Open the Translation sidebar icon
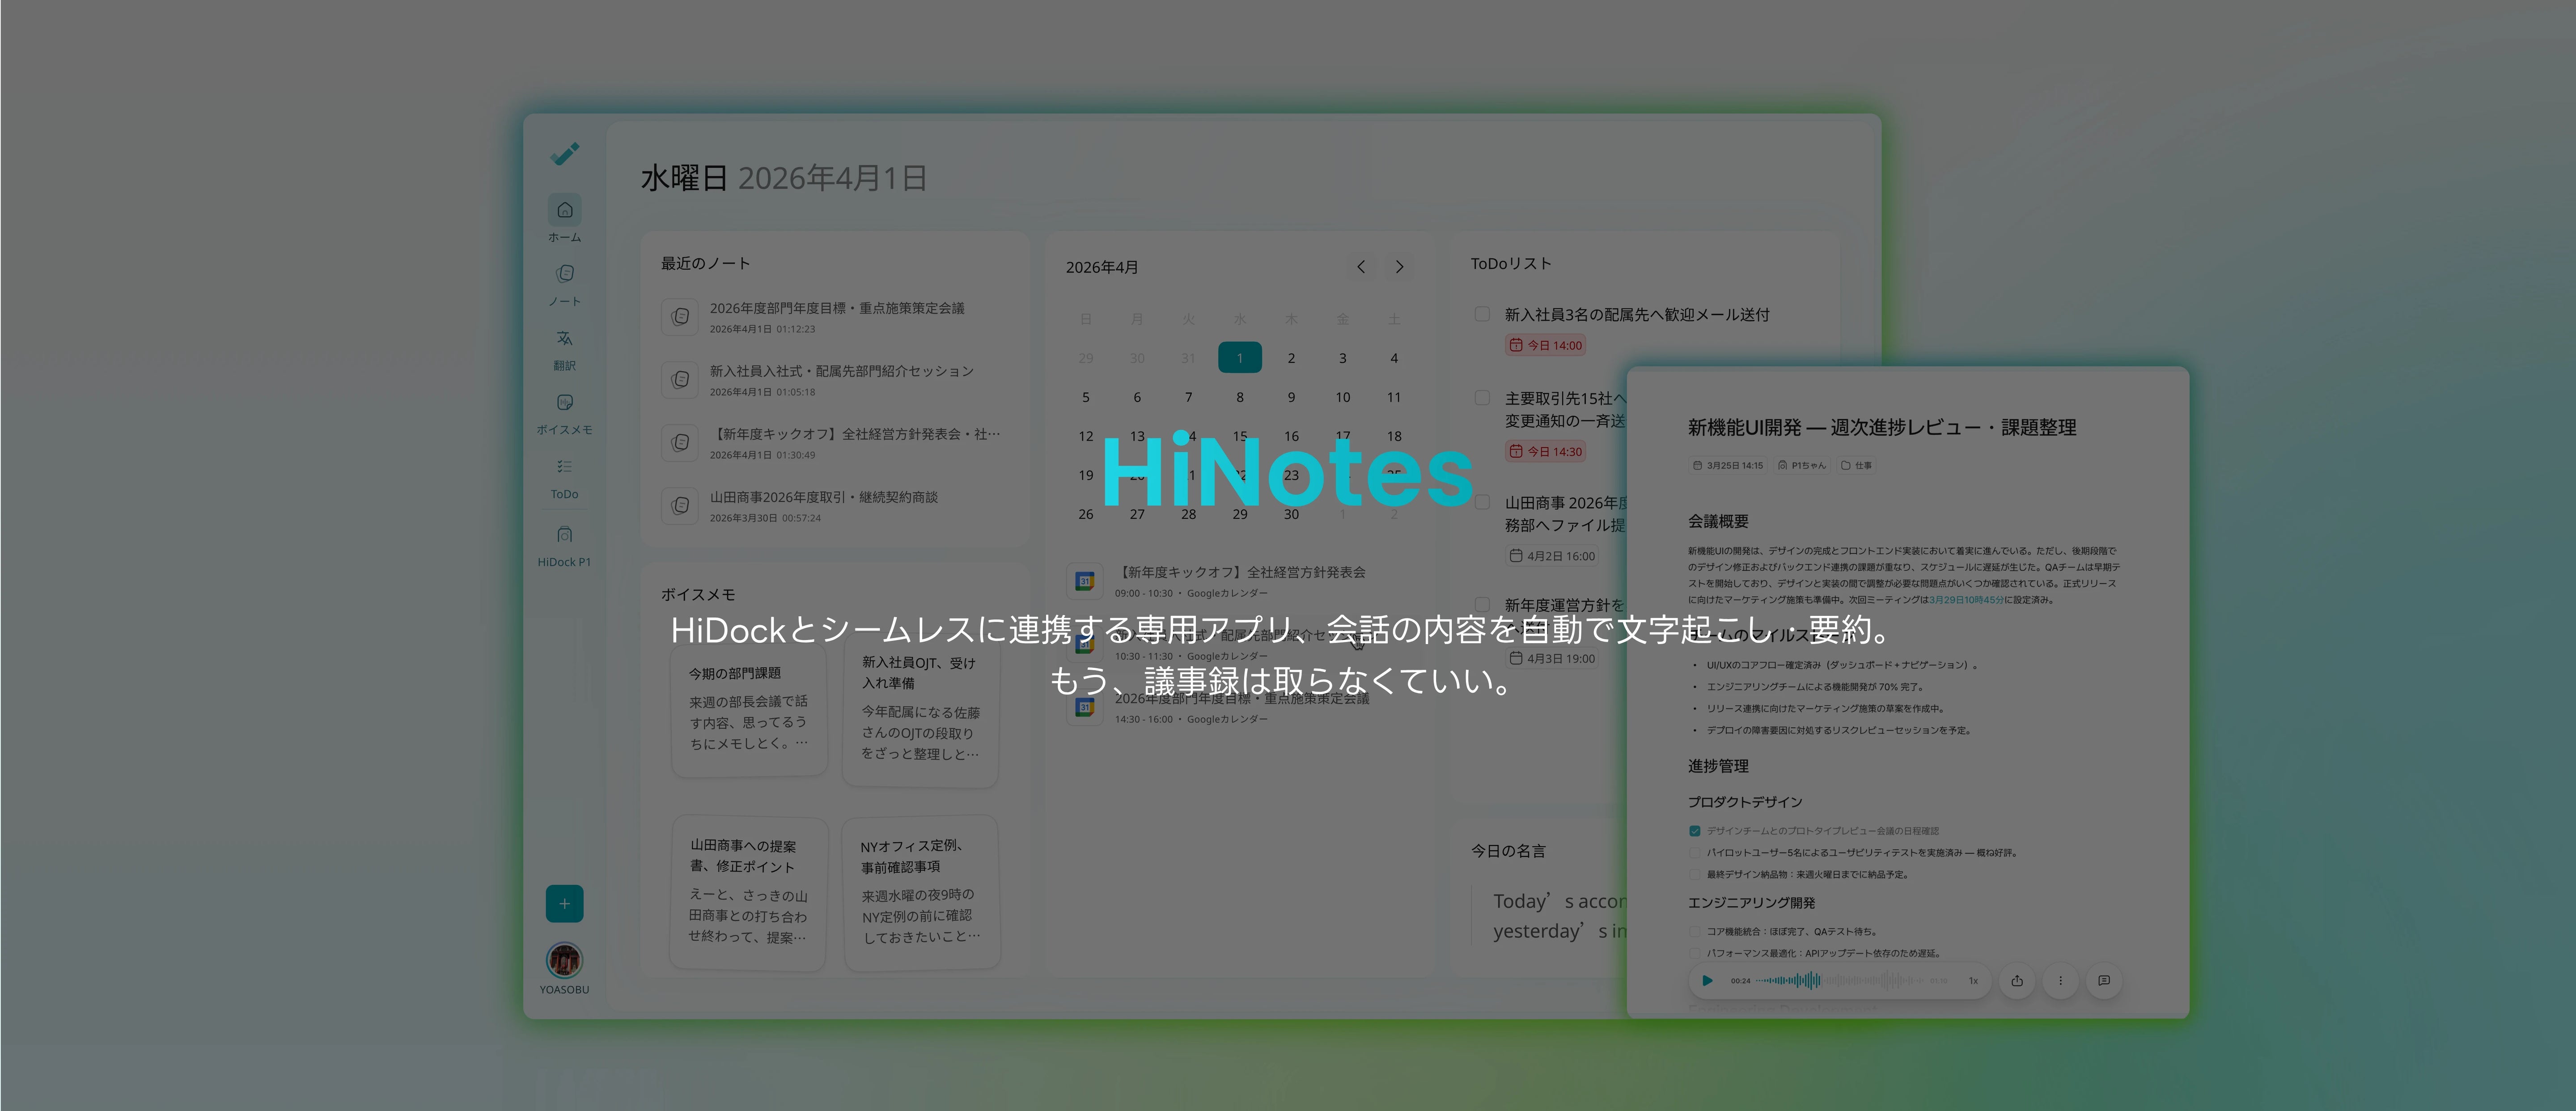 coord(564,338)
